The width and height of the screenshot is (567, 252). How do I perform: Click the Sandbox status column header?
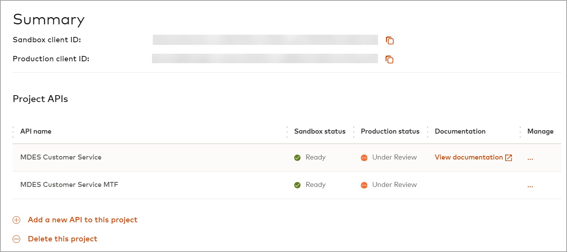(320, 131)
